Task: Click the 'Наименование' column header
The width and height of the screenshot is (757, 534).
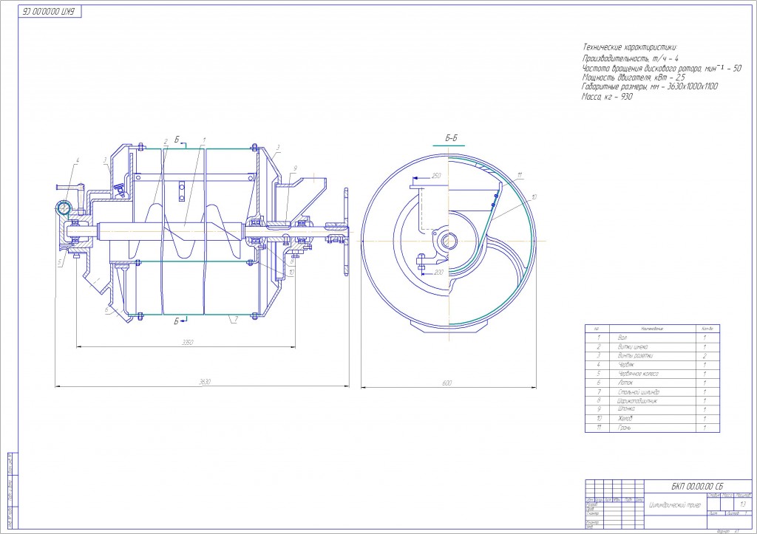Action: click(652, 329)
